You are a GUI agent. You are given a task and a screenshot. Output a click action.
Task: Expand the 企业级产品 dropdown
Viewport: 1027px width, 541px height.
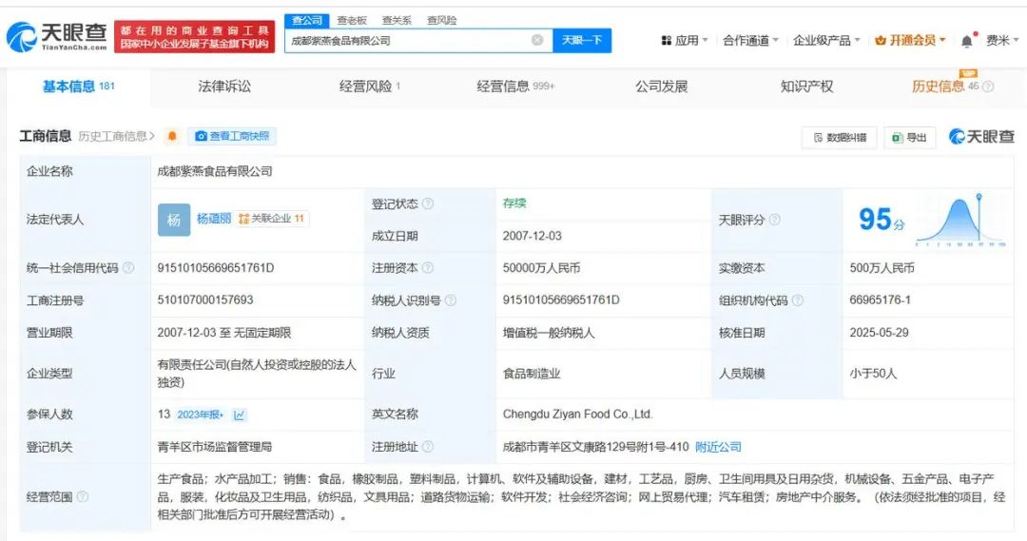[x=826, y=41]
